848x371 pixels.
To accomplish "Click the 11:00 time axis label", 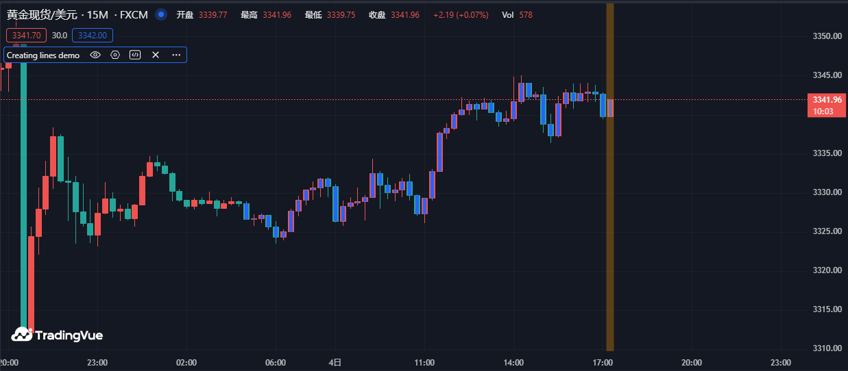I will click(x=424, y=362).
